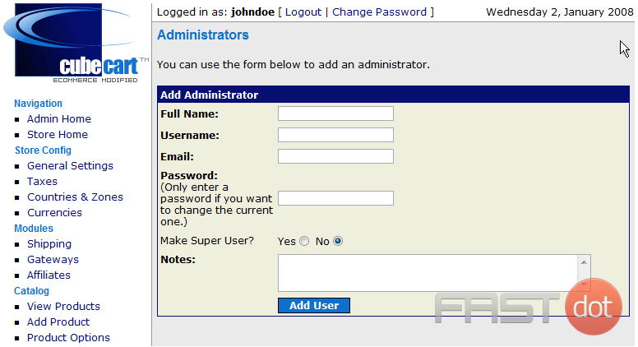Click the Logout link
The width and height of the screenshot is (638, 347).
[x=303, y=12]
